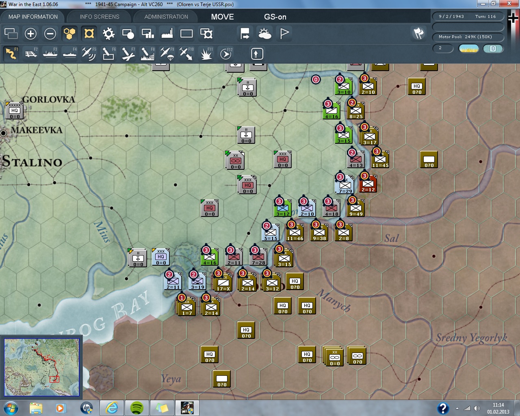This screenshot has width=520, height=416.
Task: Open the ADMINISTRATION tab
Action: click(166, 17)
